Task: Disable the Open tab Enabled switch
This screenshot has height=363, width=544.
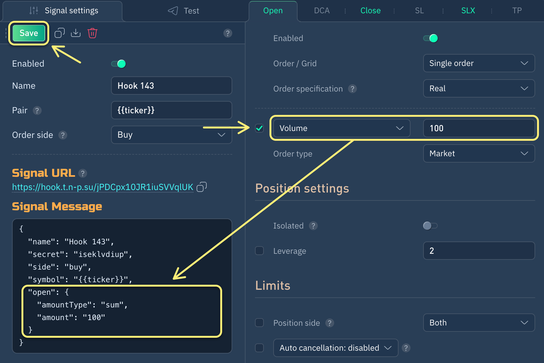Action: [x=430, y=38]
